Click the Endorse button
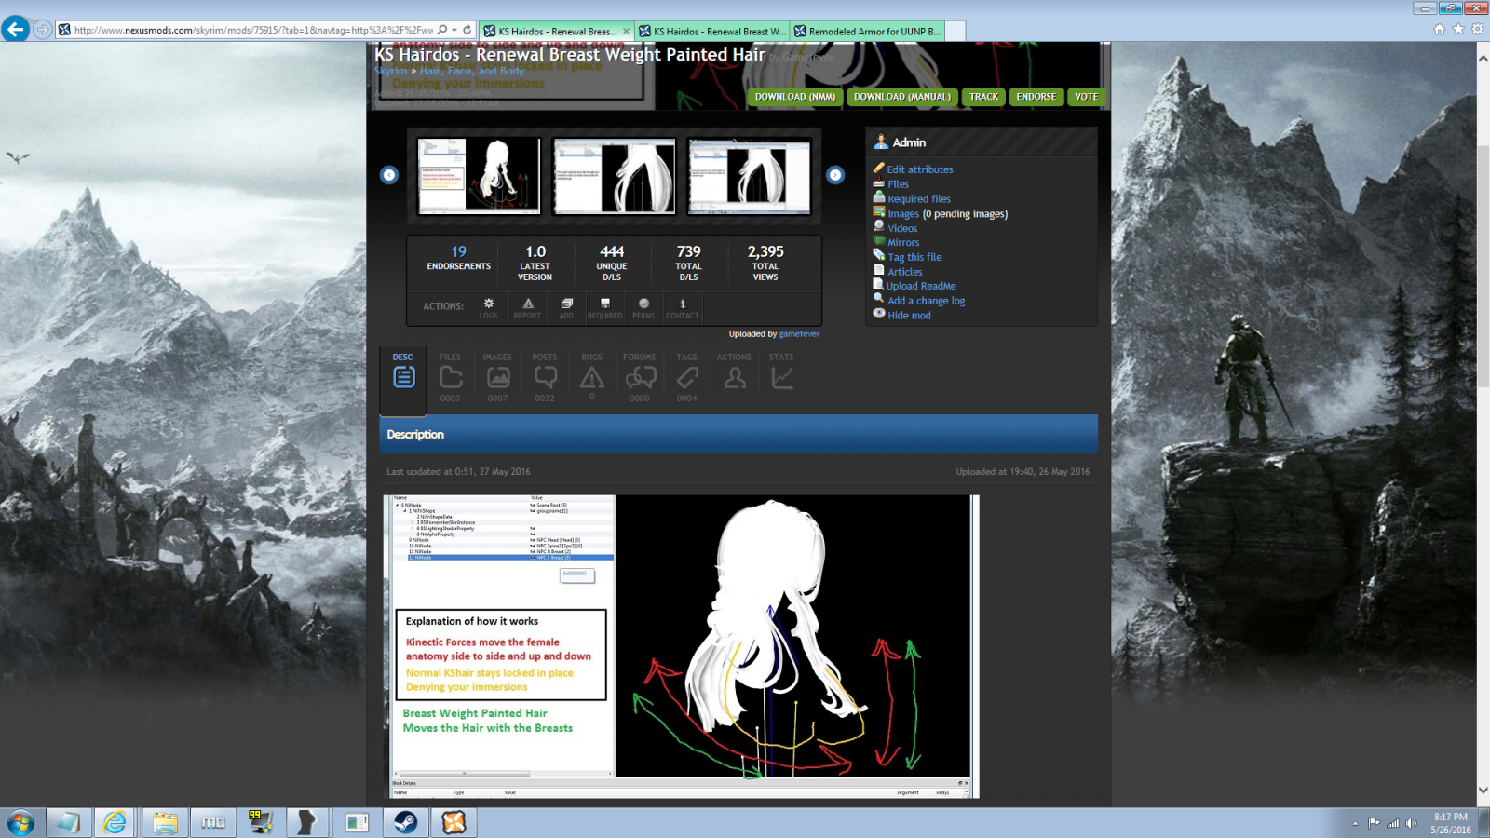Screen dimensions: 1490x838 (x=1036, y=97)
